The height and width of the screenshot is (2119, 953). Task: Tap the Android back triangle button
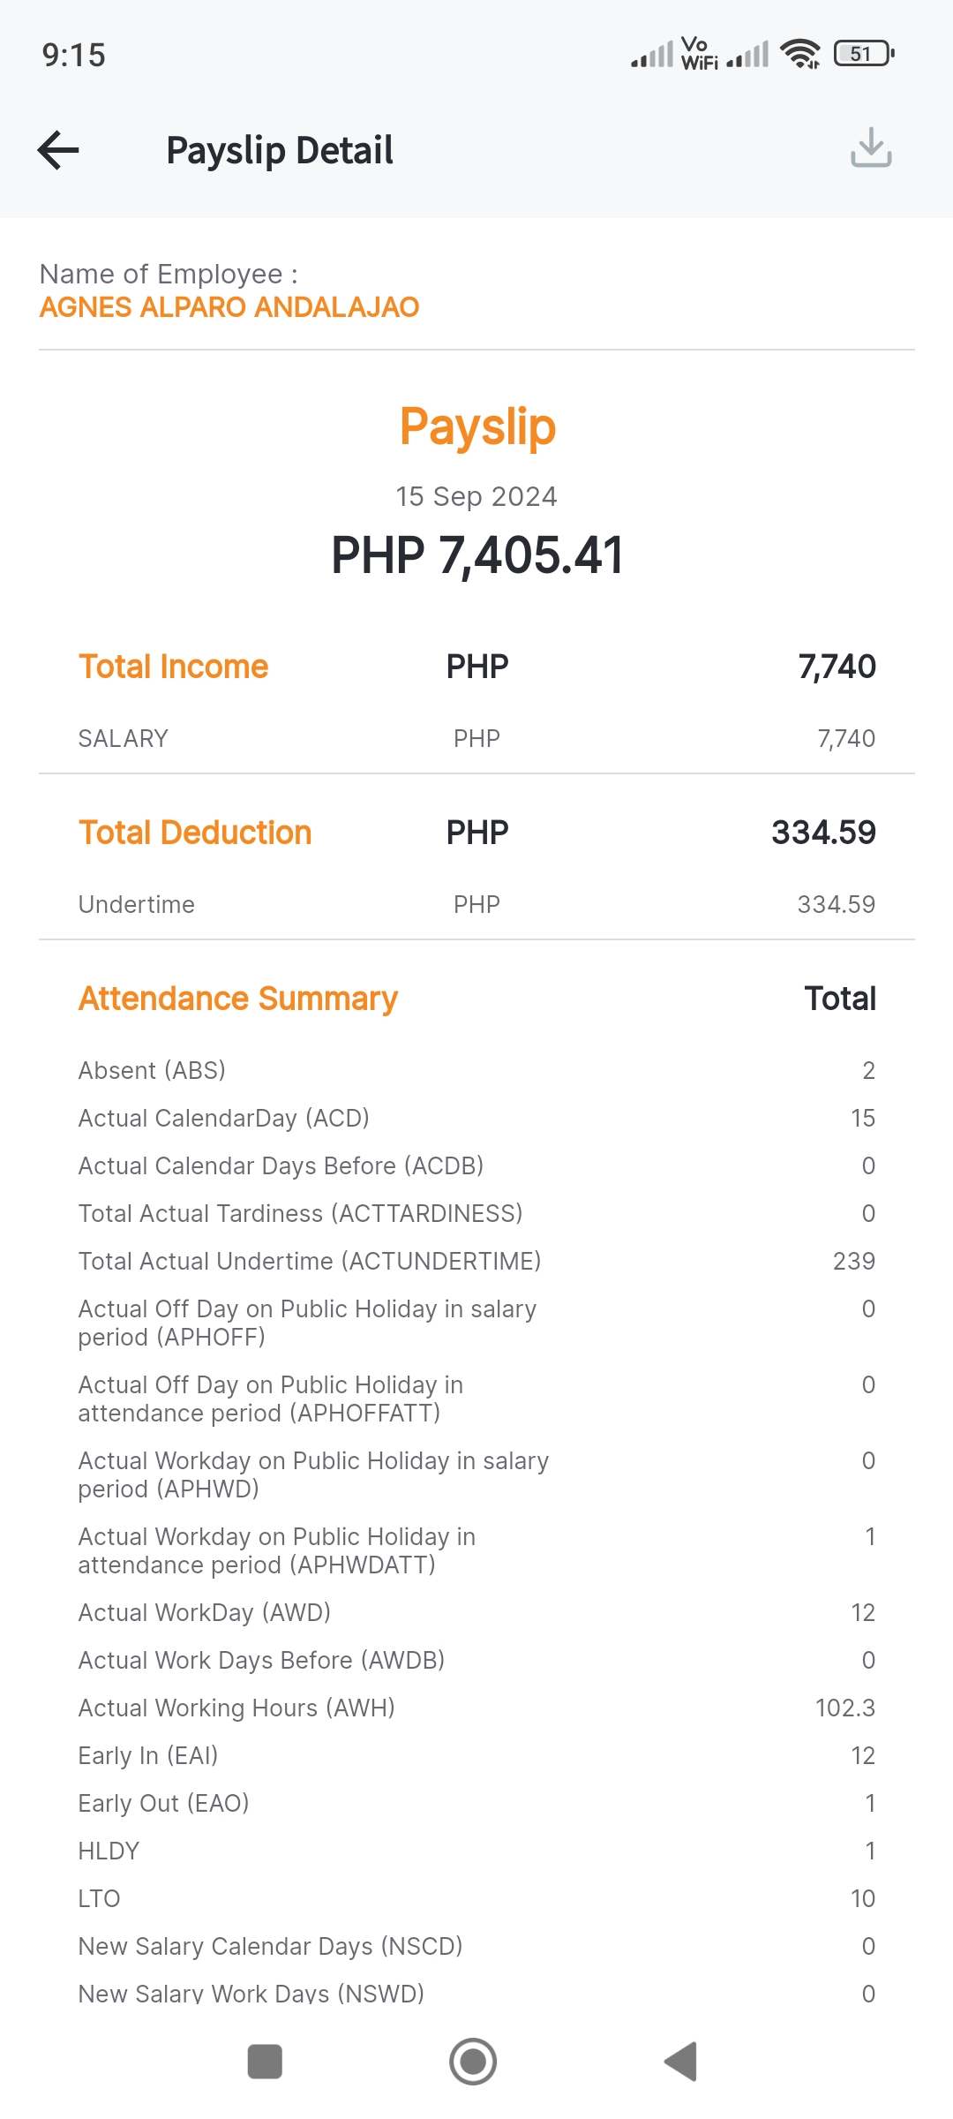coord(681,2062)
